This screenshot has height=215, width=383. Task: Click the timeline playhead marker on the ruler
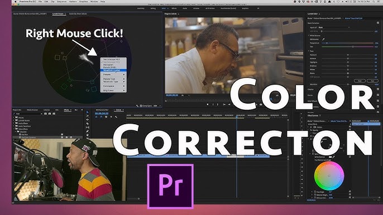237,118
